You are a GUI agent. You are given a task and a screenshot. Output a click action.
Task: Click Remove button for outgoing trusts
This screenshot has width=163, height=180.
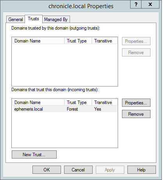click(x=136, y=53)
